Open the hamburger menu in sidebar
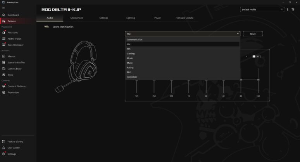The image size is (300, 162). tap(3, 8)
